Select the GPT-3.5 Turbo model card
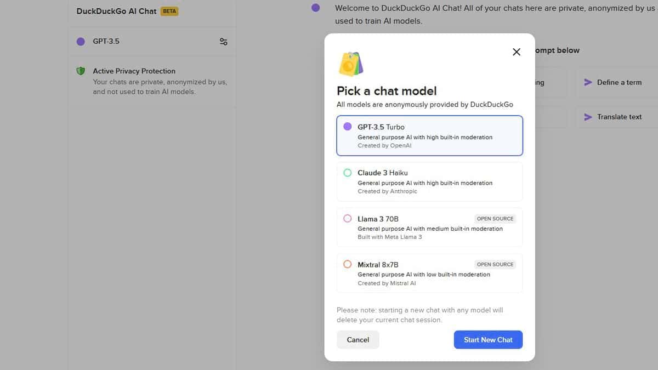The height and width of the screenshot is (370, 658). point(429,135)
